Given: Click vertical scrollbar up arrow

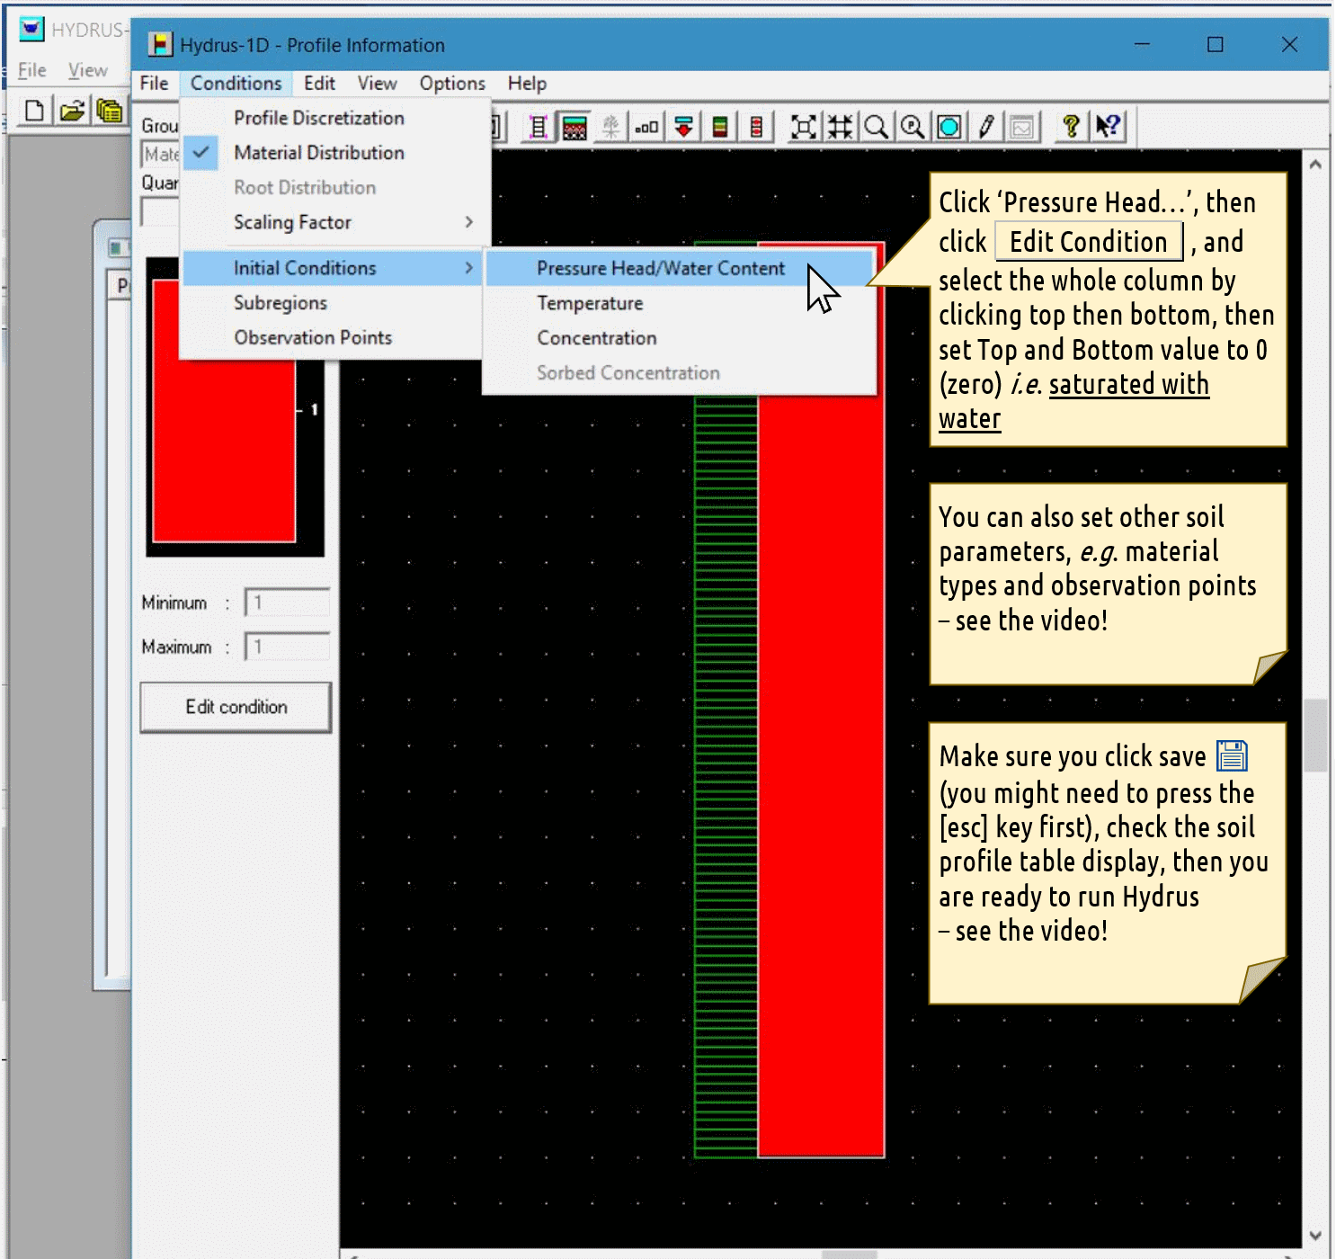Looking at the screenshot, I should 1315,165.
